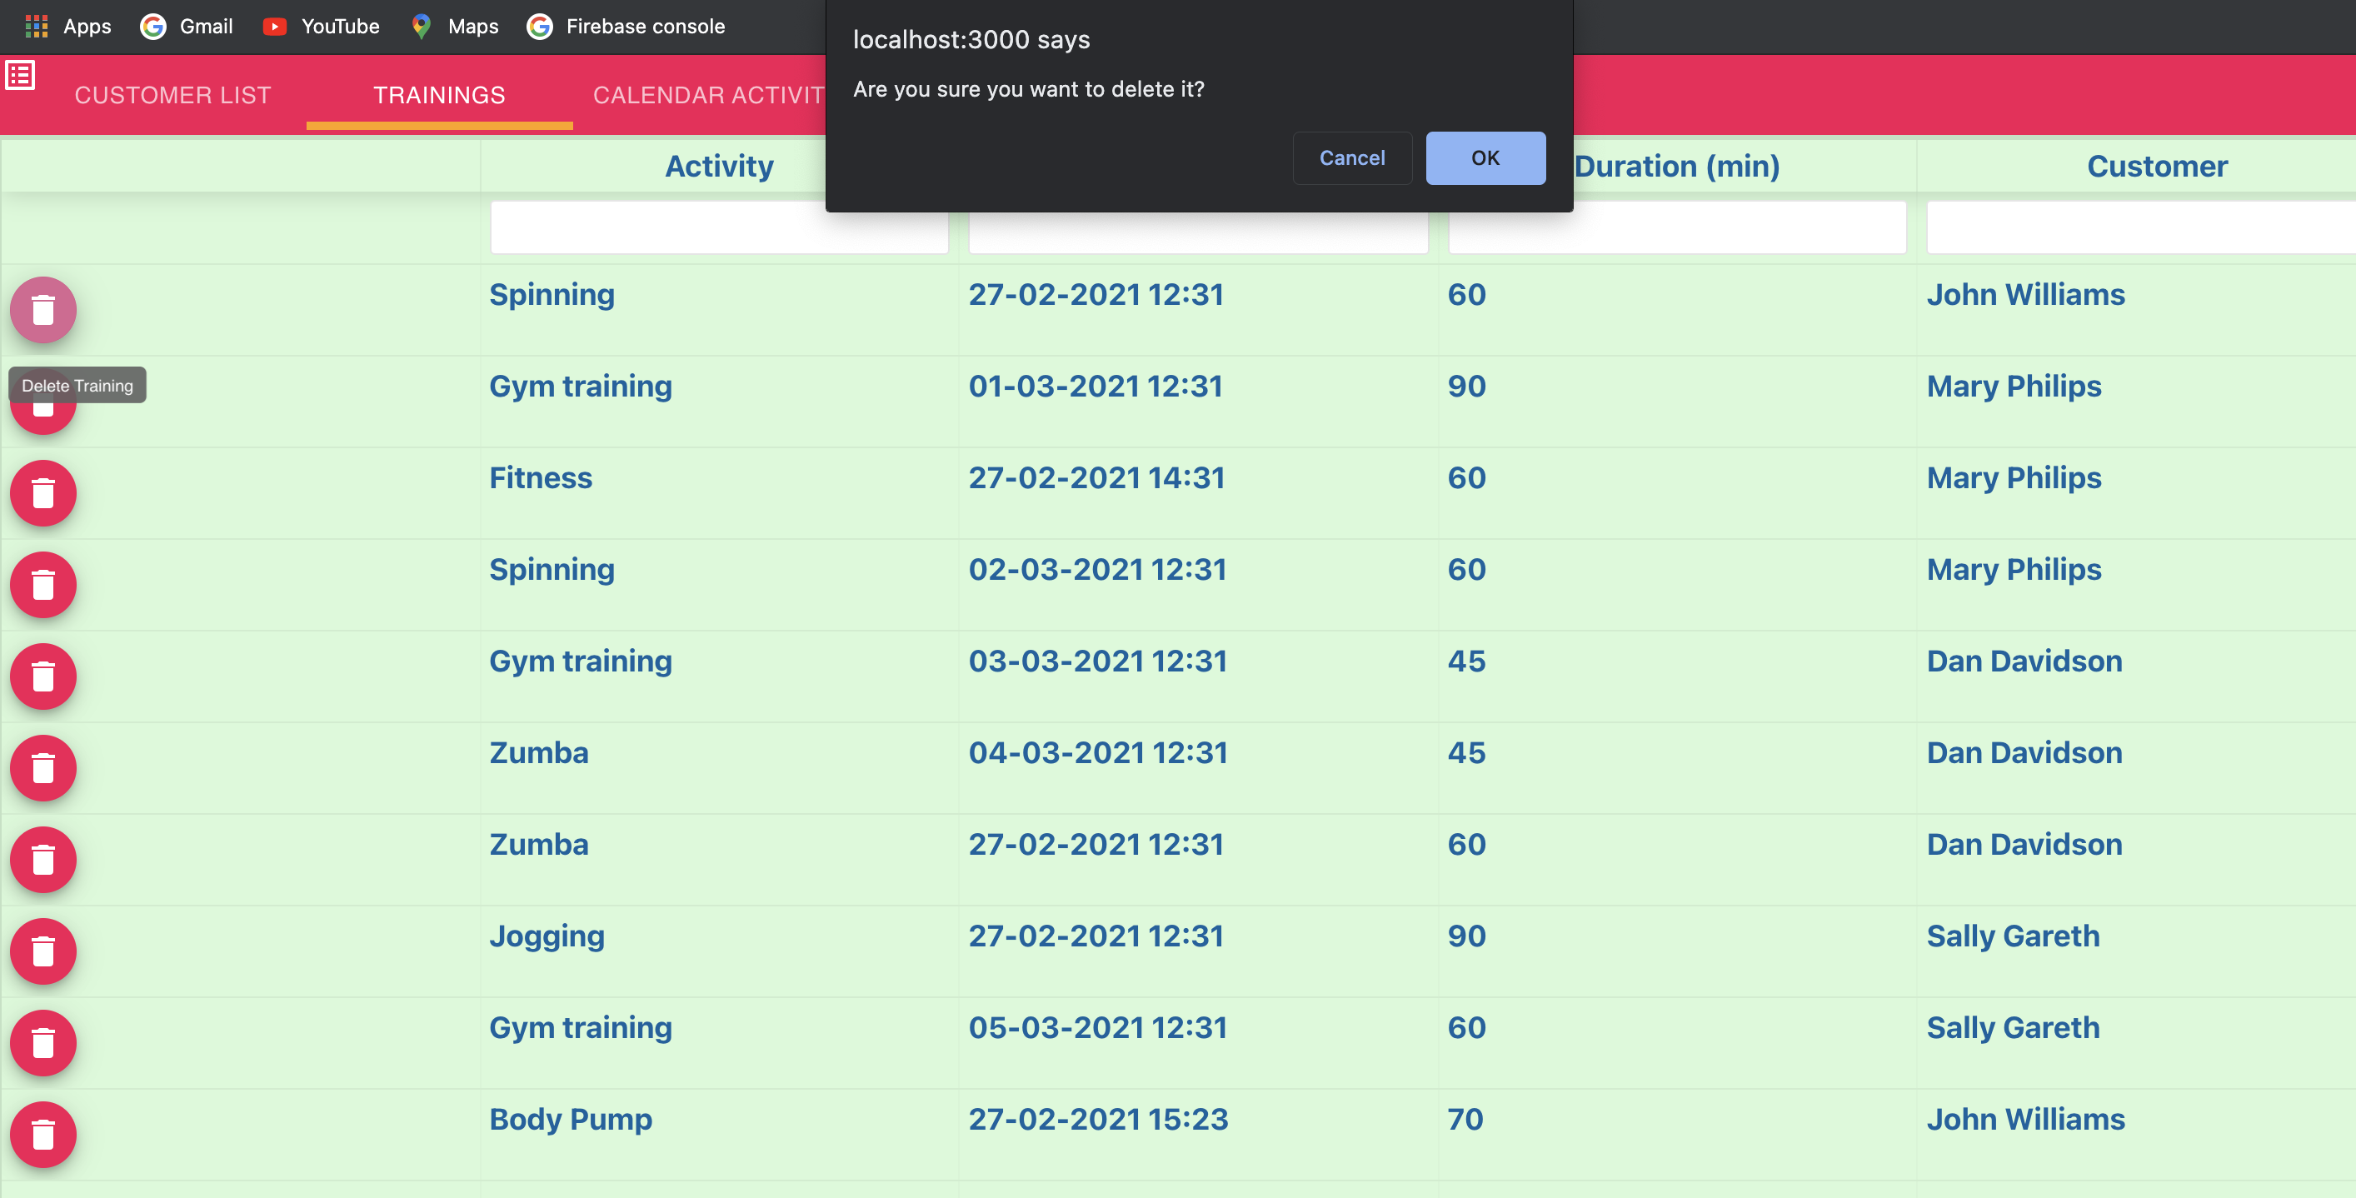Confirm deletion with OK button
Image resolution: width=2356 pixels, height=1198 pixels.
tap(1485, 157)
